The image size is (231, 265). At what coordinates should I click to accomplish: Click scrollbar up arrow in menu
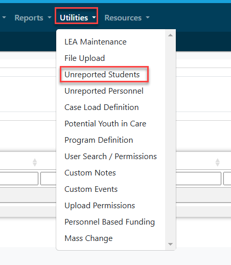tap(170, 35)
